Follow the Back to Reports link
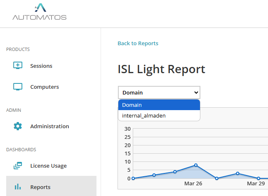 [138, 43]
